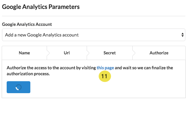Select the Secret step tab
This screenshot has width=191, height=121.
pyautogui.click(x=110, y=53)
